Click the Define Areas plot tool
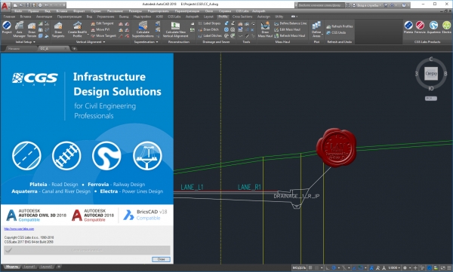This screenshot has height=272, width=453. [316, 29]
